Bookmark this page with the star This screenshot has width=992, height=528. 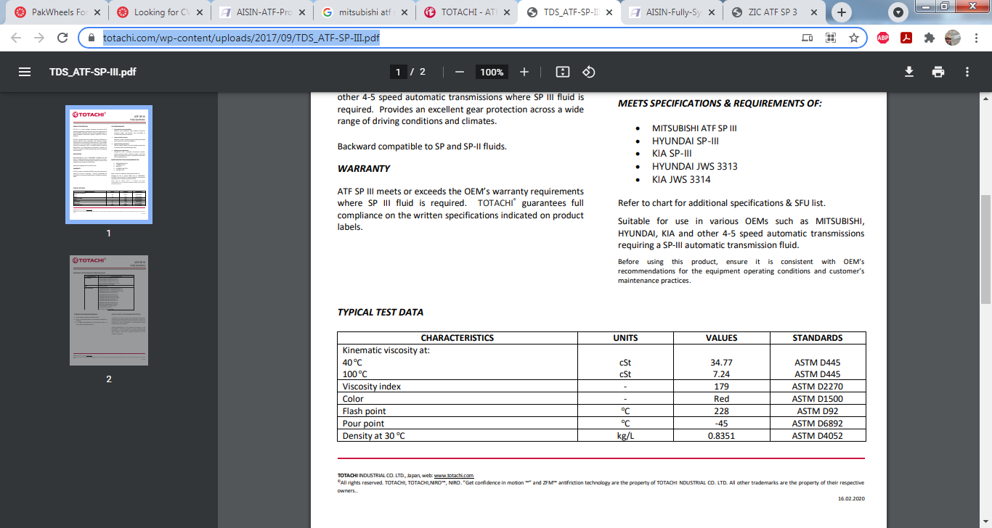click(854, 38)
